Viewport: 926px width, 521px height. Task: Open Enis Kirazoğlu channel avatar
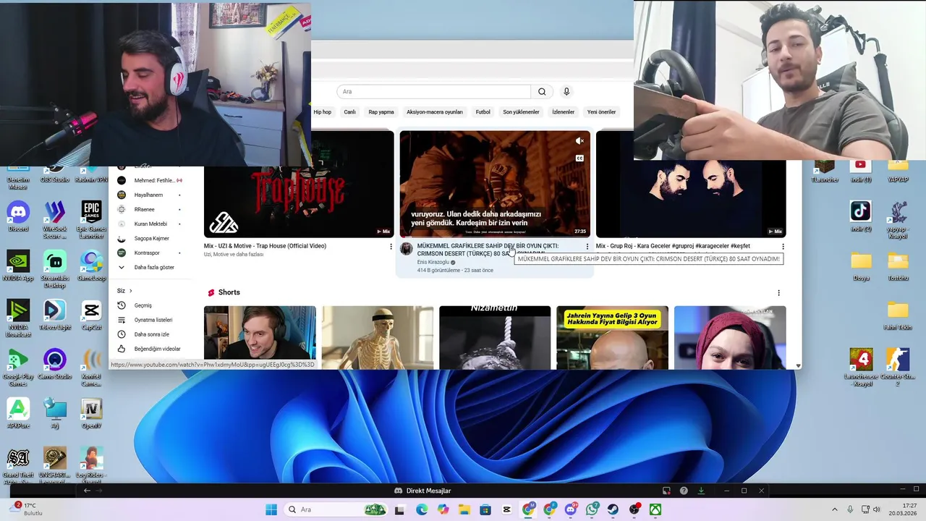(x=407, y=249)
